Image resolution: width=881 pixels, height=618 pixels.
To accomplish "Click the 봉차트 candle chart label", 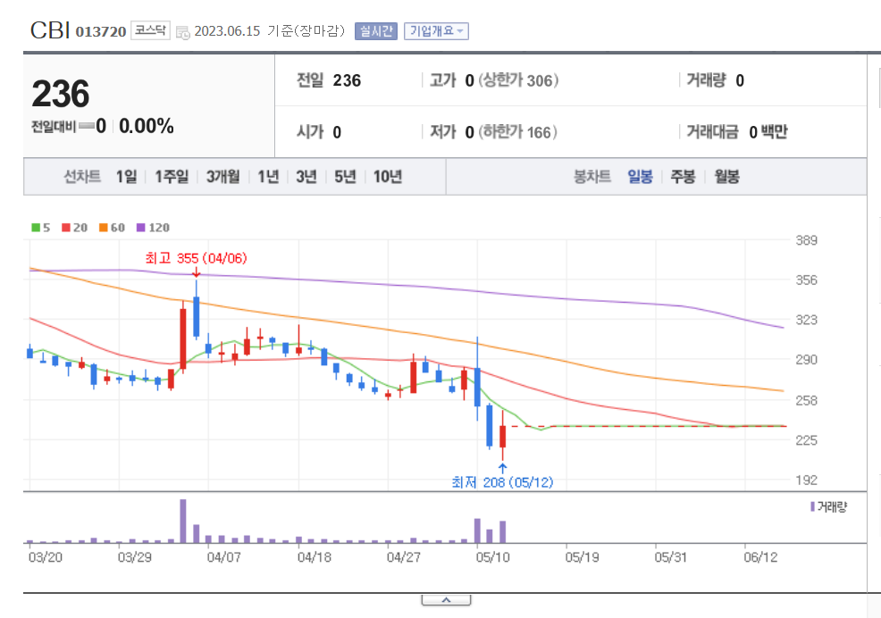I will click(592, 177).
